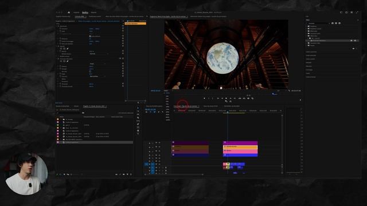Open playback resolution dropdown in Program monitor
367x206 pixels.
coord(279,90)
